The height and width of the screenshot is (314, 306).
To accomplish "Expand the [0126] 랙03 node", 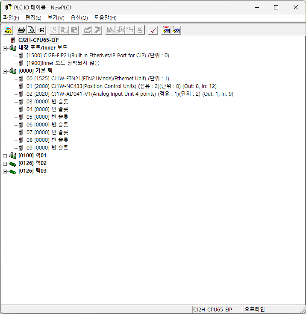I will tap(5, 171).
